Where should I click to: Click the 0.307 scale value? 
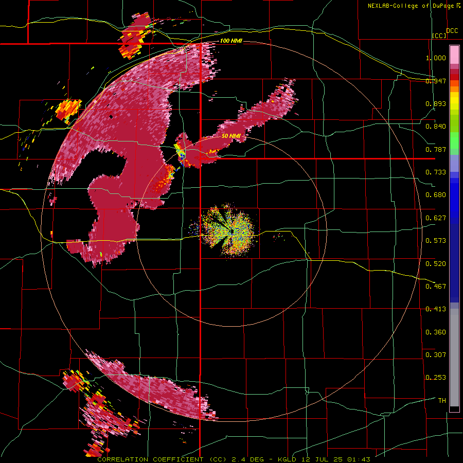pos(436,355)
